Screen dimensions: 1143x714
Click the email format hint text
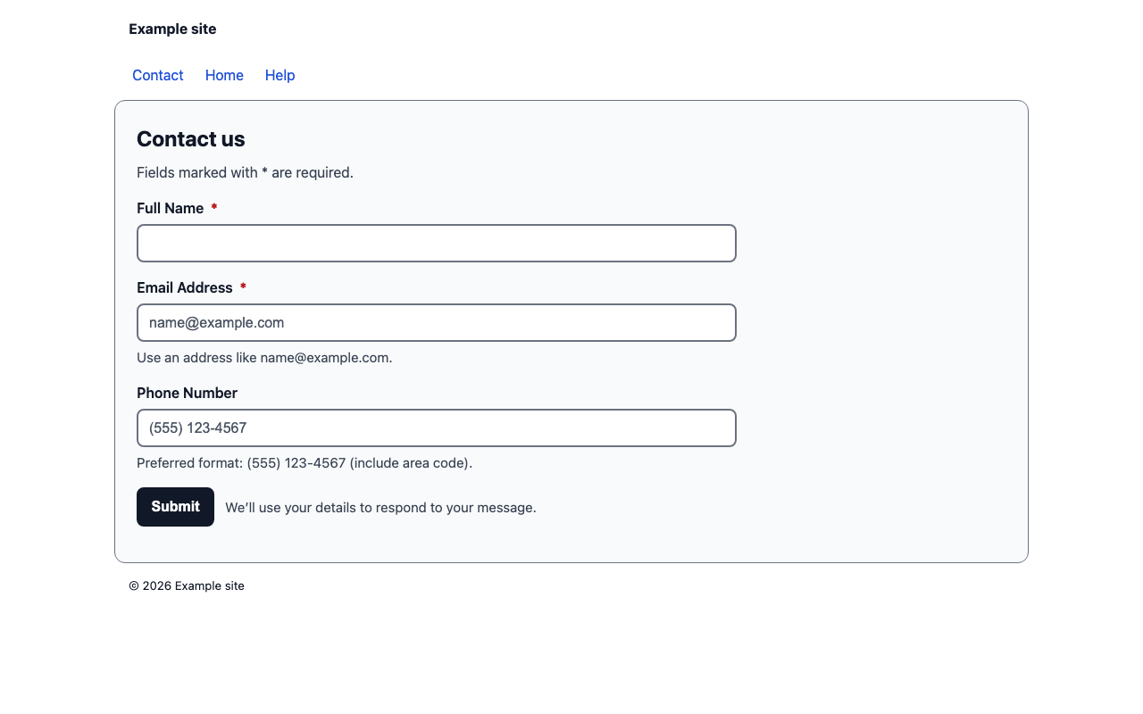(x=263, y=357)
